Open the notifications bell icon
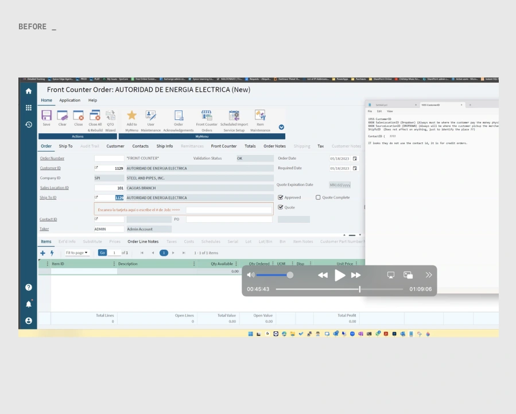 [x=29, y=304]
